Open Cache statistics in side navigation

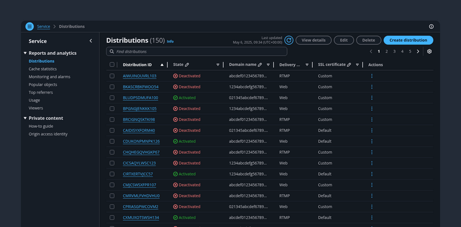click(x=43, y=69)
